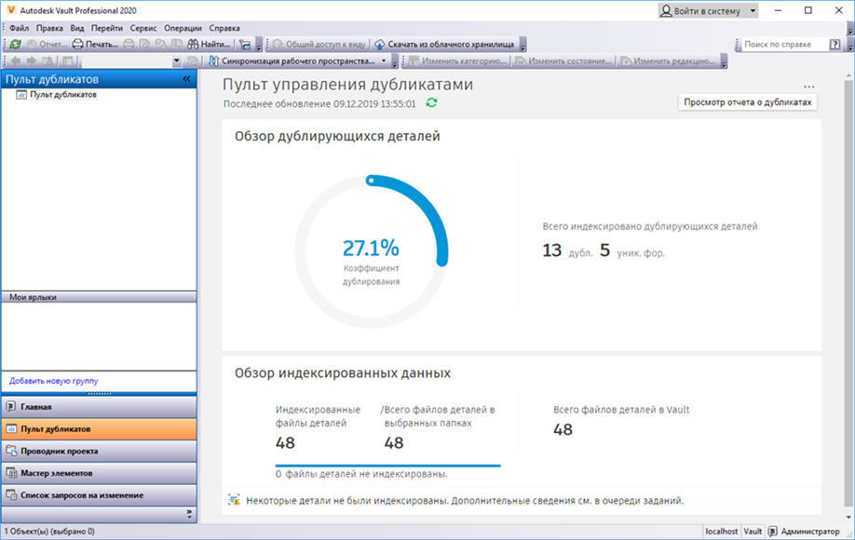This screenshot has width=855, height=540.
Task: Click the Администратор user status entry
Action: [x=810, y=532]
